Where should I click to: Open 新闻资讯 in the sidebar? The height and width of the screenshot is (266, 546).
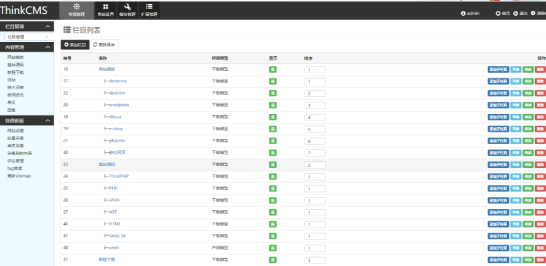pos(16,95)
